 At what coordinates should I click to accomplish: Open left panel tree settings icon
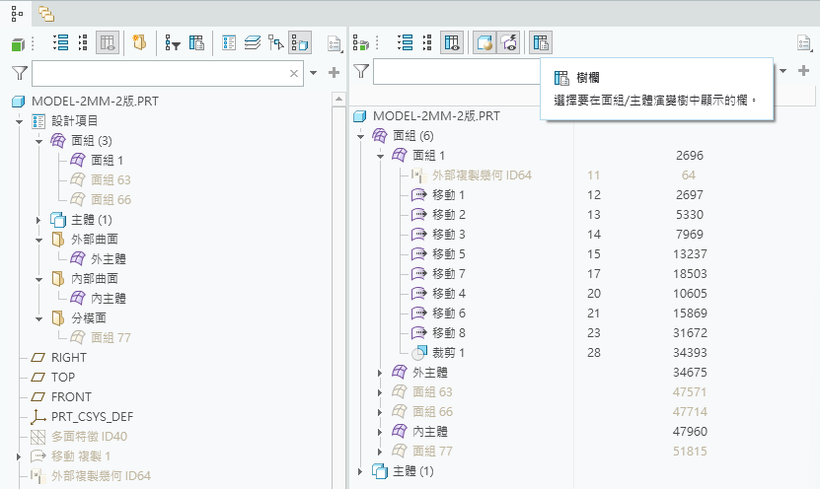(x=334, y=42)
